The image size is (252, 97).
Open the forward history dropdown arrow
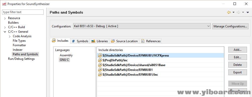pyautogui.click(x=243, y=12)
